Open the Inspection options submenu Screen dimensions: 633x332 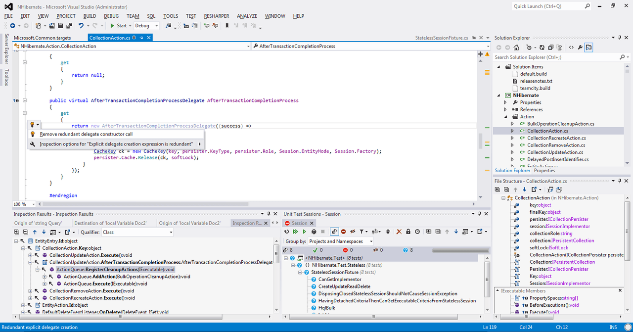[116, 144]
